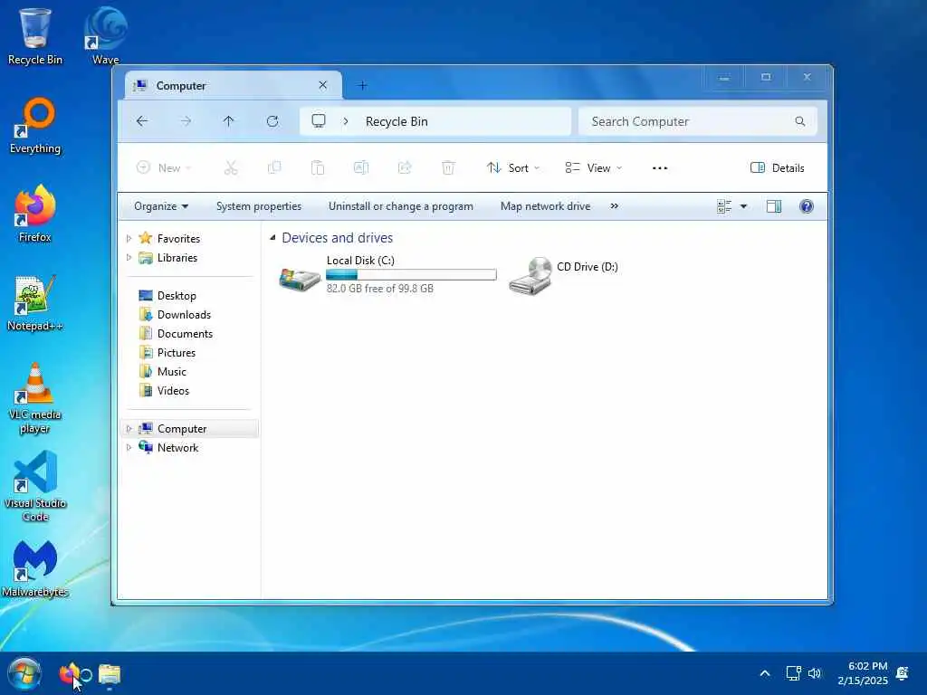
Task: Click Map network drive
Action: coord(546,206)
